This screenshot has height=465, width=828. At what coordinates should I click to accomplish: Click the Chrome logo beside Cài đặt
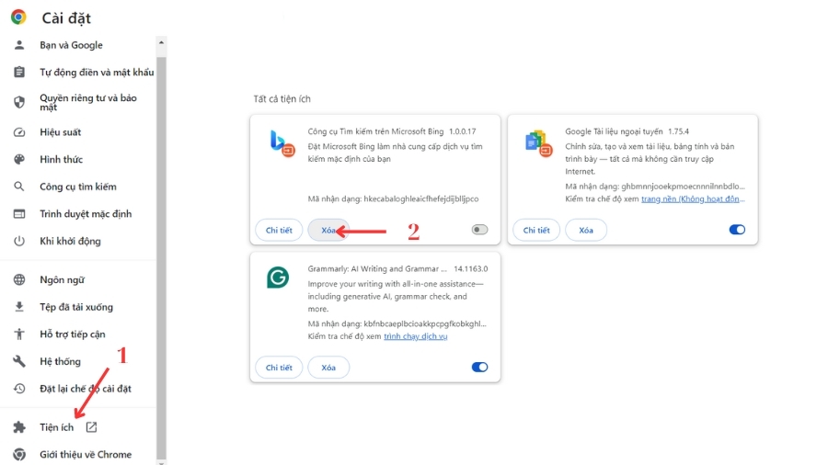click(x=18, y=17)
